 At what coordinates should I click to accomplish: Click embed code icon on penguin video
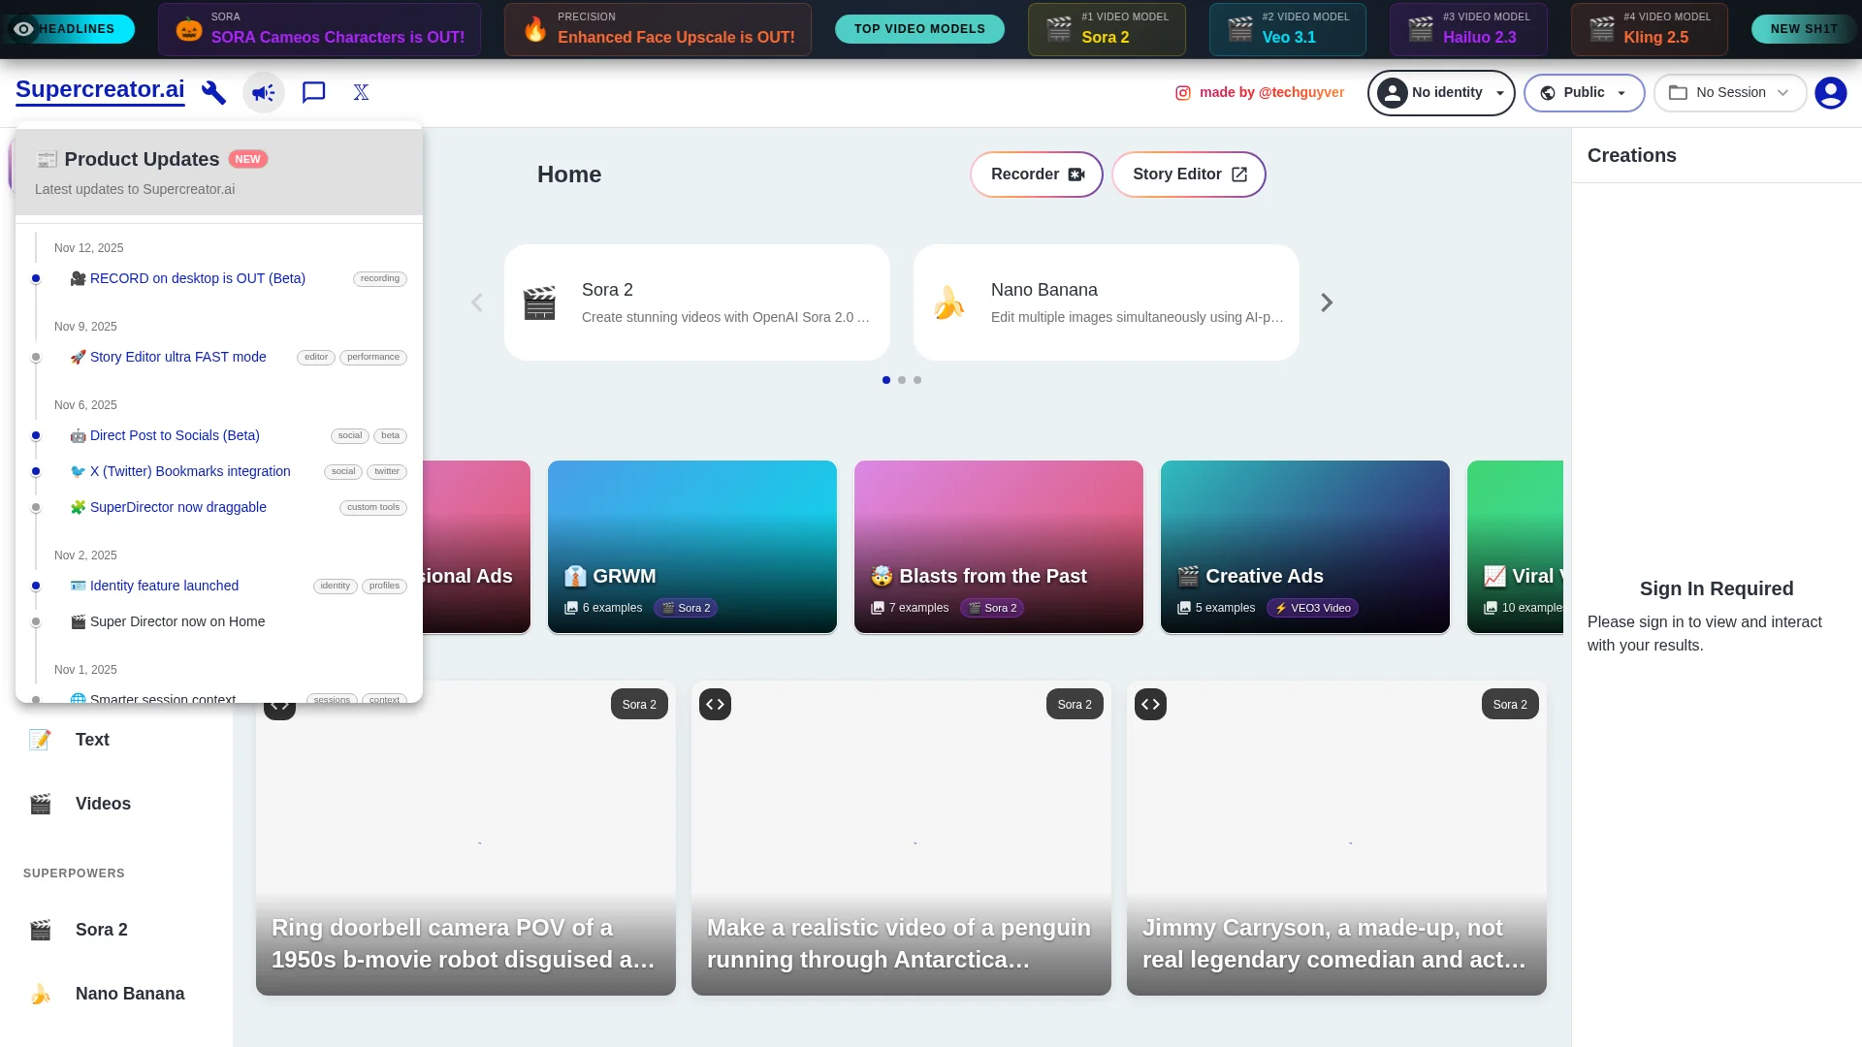715,704
